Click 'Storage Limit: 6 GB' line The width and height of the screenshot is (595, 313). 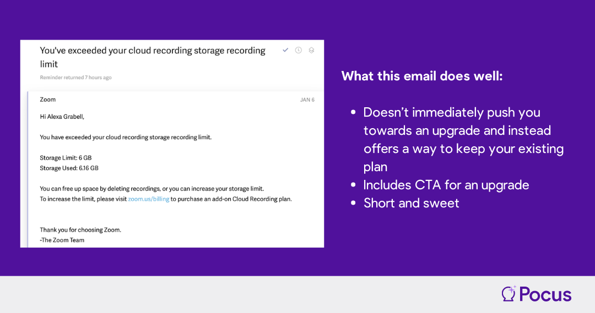click(66, 158)
